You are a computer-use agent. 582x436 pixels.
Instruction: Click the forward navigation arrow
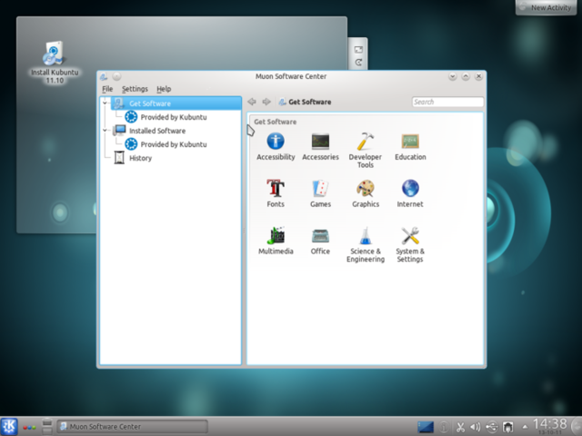click(x=266, y=102)
